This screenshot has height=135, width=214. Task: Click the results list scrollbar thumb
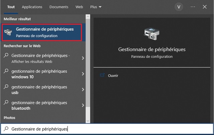click(x=88, y=63)
